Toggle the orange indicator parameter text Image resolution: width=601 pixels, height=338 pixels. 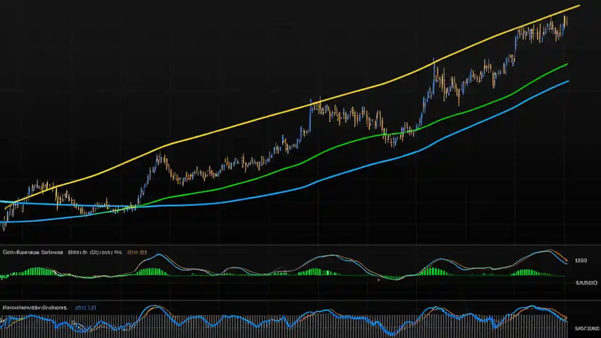point(136,252)
